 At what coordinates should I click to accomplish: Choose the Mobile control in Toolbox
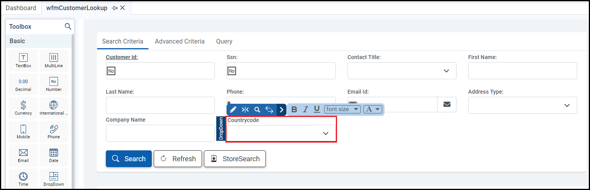[23, 131]
